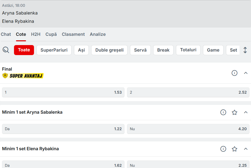Select the Toate filter chip
This screenshot has width=251, height=168.
coord(24,50)
